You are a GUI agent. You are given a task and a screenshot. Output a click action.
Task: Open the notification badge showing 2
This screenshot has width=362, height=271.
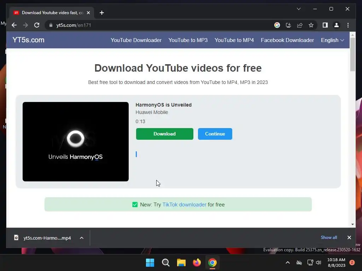[352, 263]
